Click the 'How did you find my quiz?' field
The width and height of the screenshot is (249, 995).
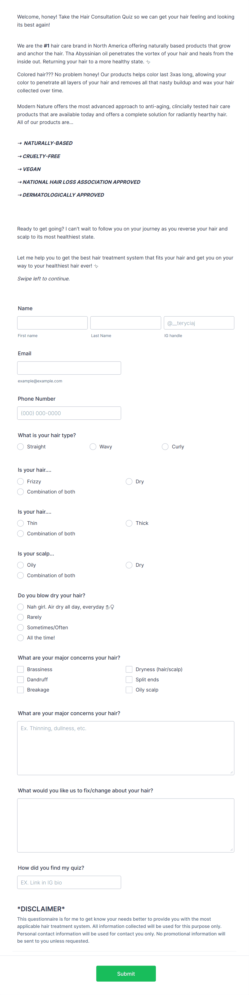69,882
